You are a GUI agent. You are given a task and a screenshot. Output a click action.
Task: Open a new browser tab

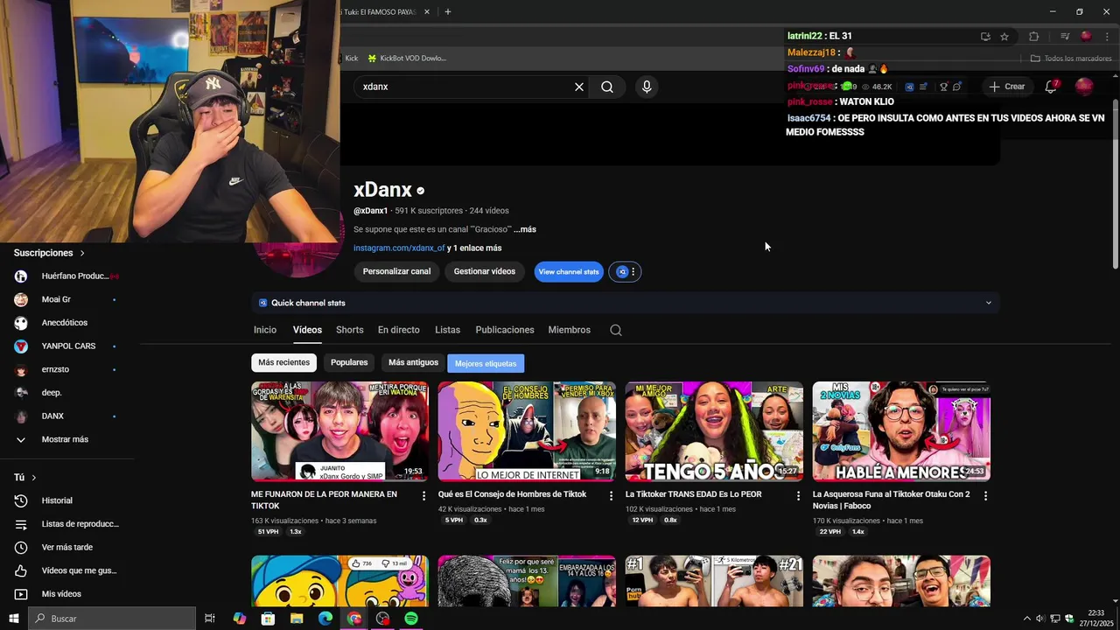click(448, 12)
